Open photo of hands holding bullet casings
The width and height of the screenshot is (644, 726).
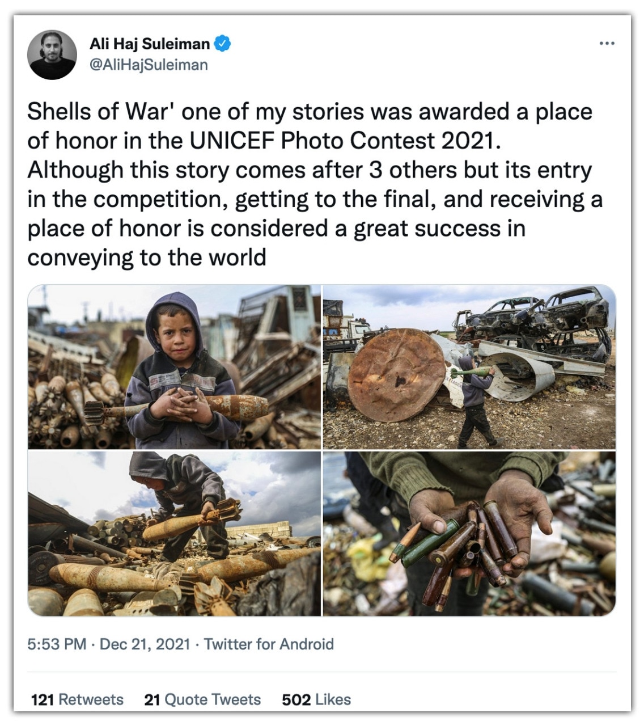(x=469, y=534)
